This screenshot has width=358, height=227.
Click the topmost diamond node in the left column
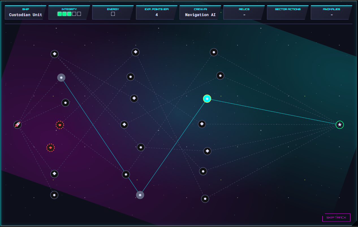[x=55, y=54]
